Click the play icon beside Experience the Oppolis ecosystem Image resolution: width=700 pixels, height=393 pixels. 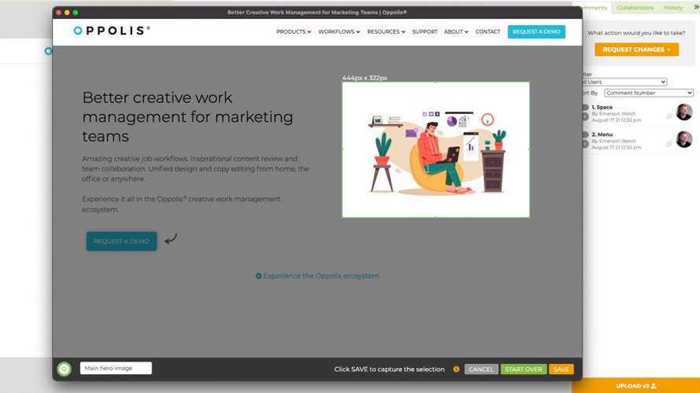tap(259, 276)
